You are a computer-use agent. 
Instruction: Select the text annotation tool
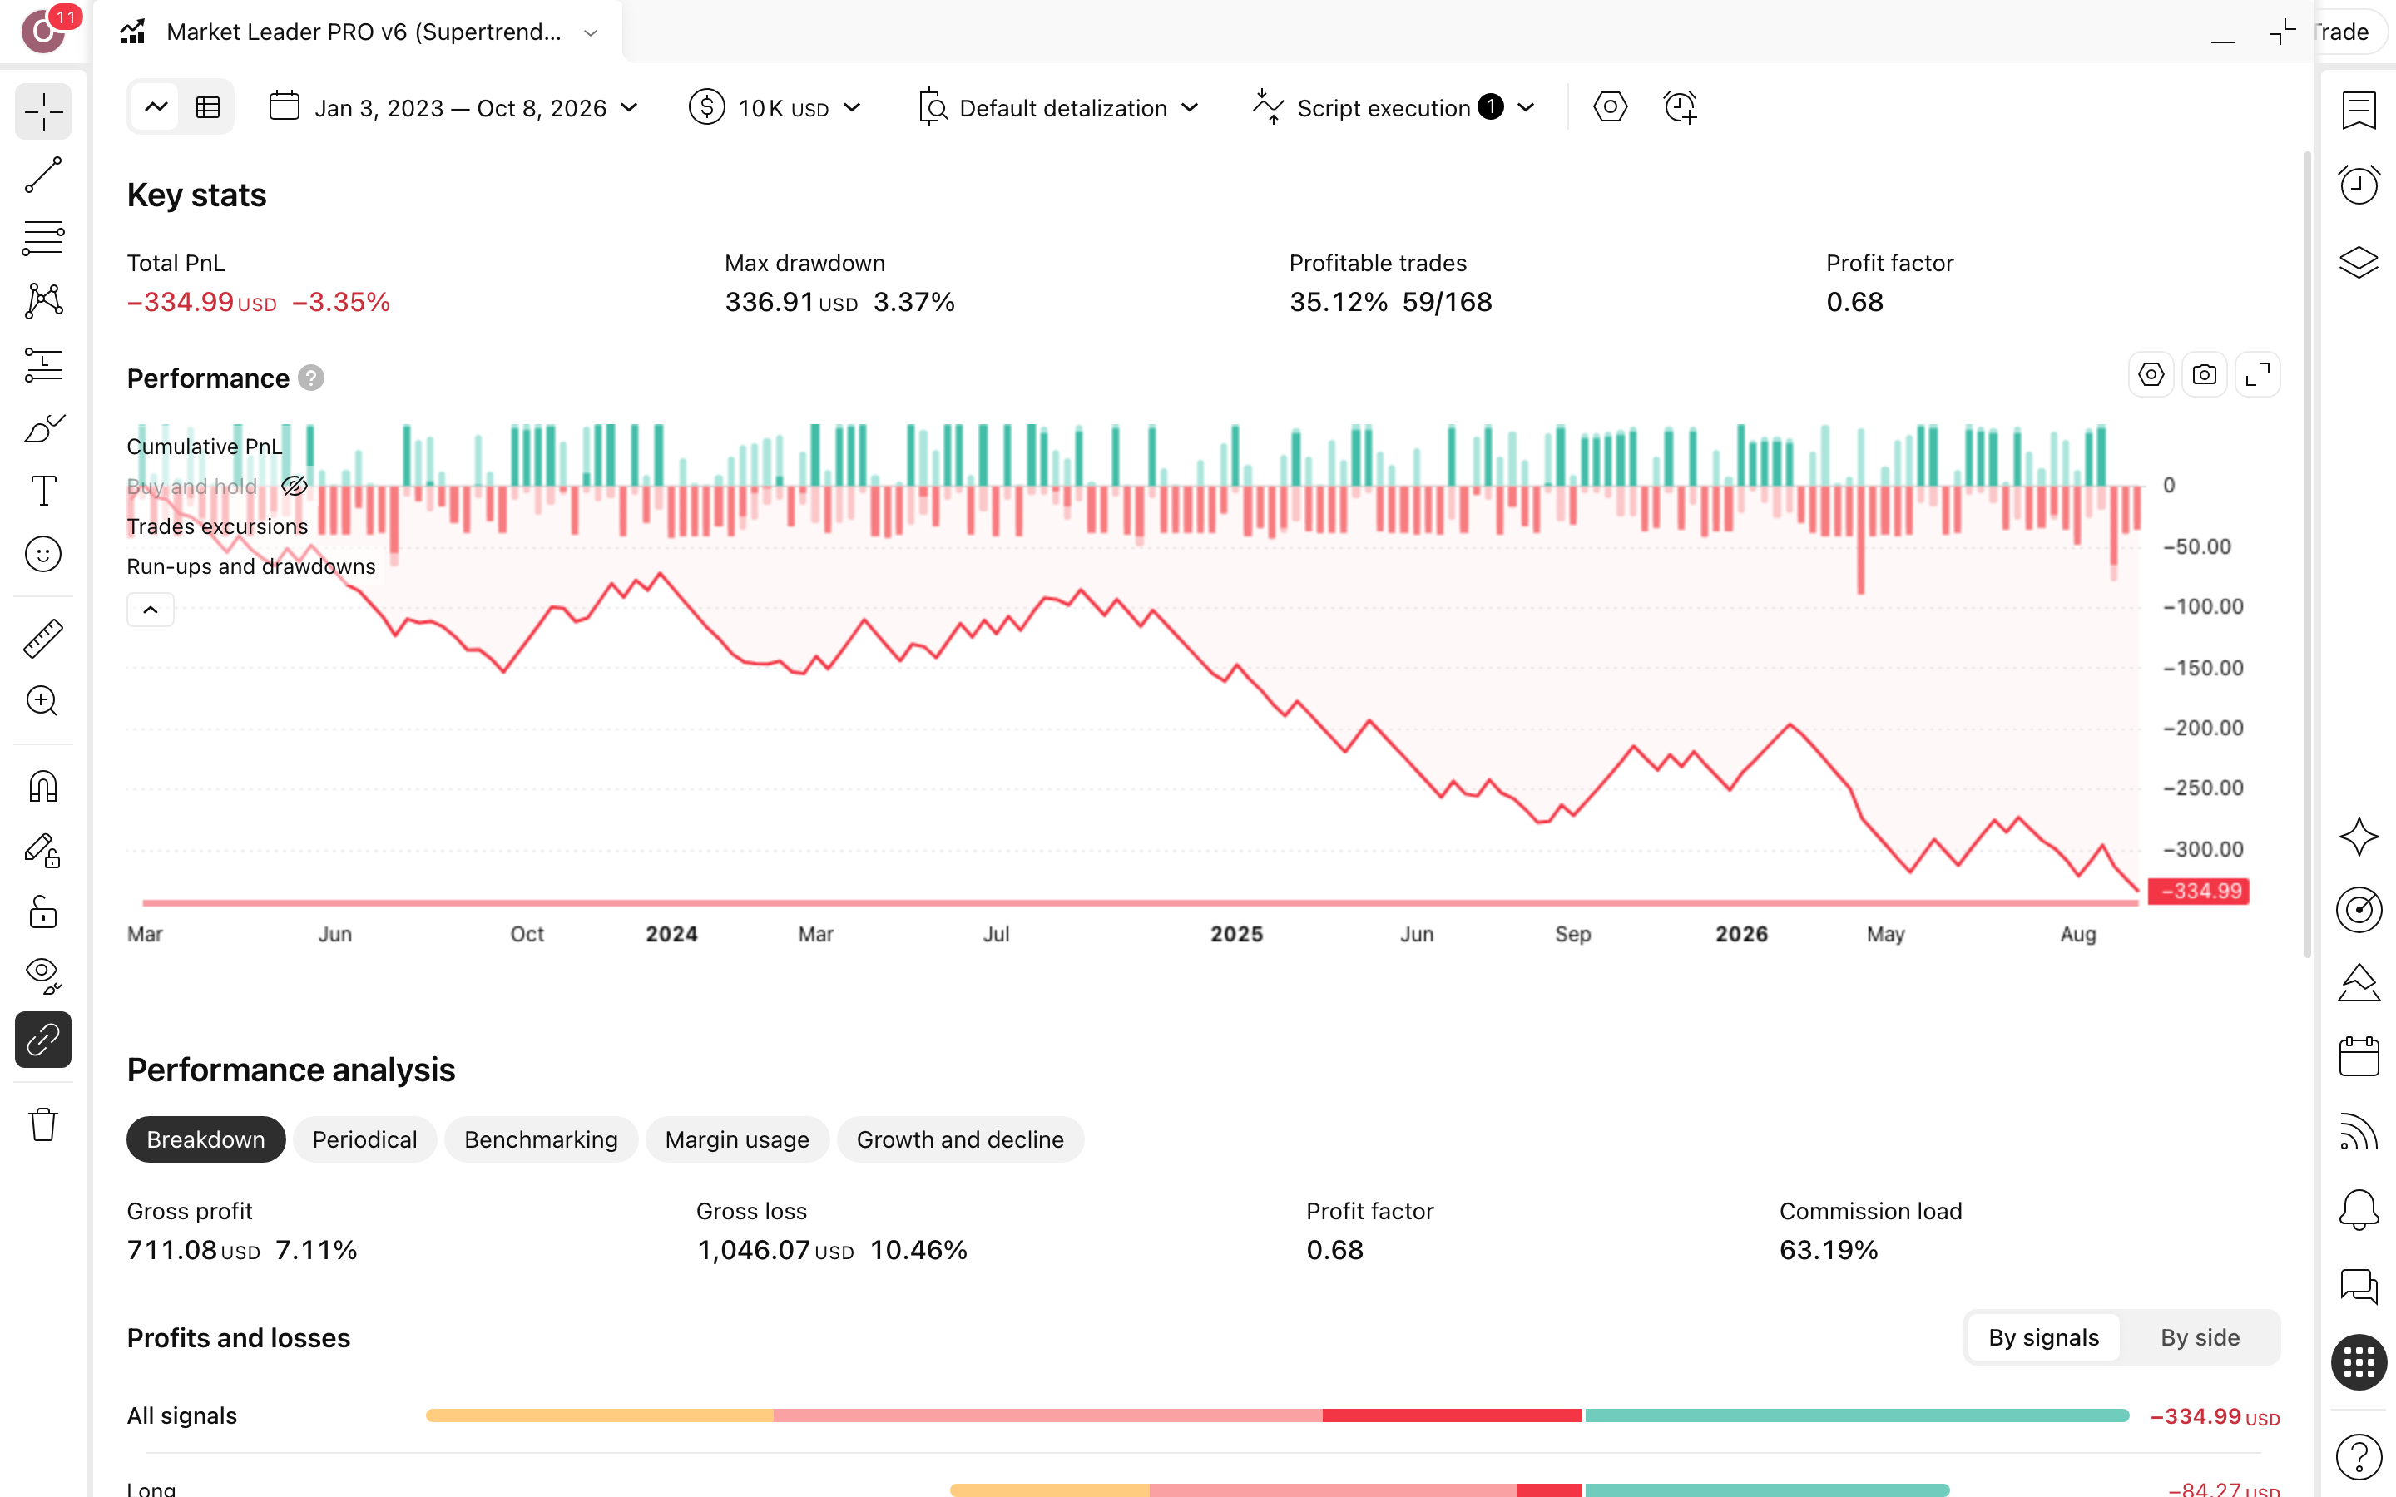42,491
